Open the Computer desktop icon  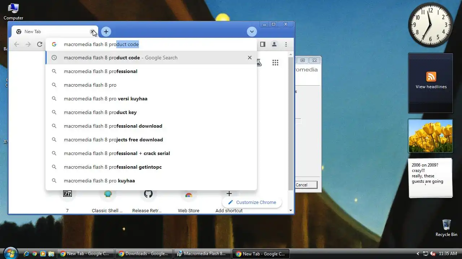point(13,12)
